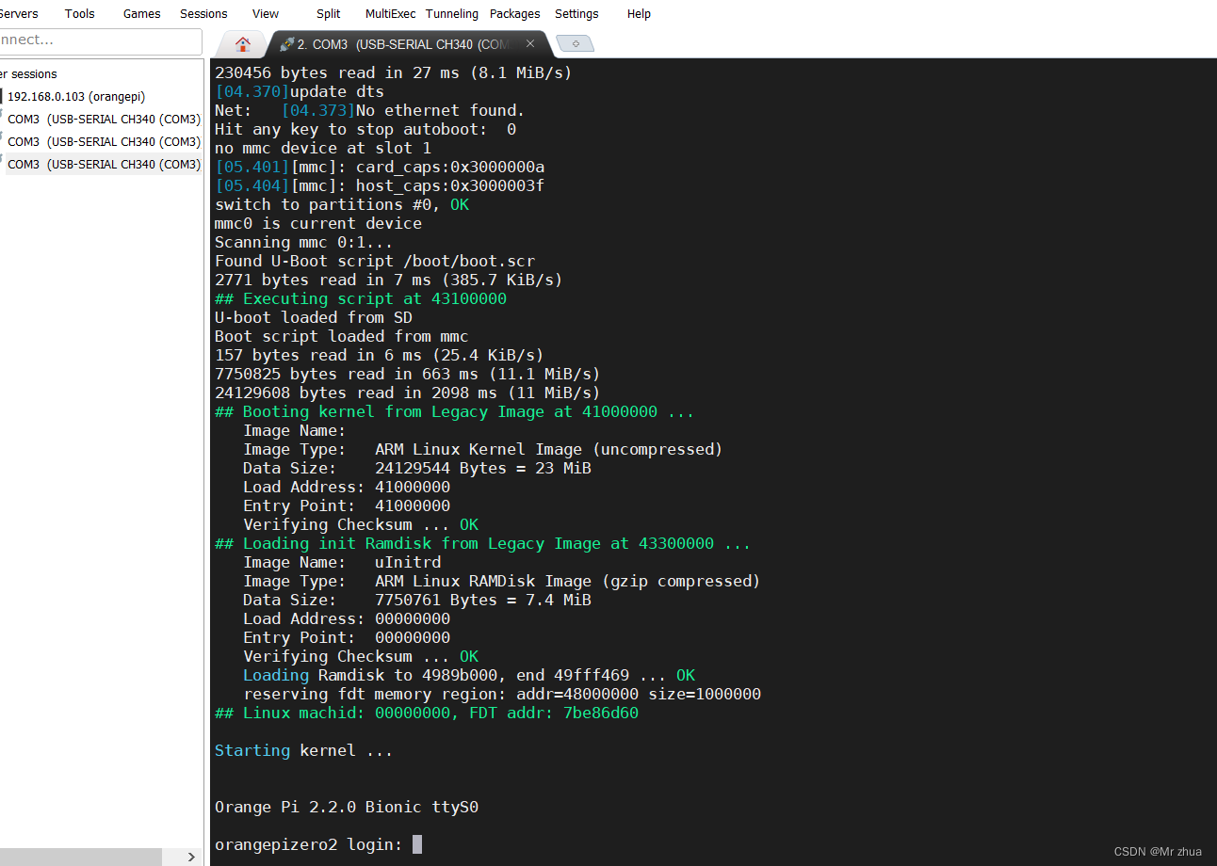Select the highlighted COM3 USB-SERIAL session entry
Viewport: 1217px width, 866px height.
pyautogui.click(x=104, y=165)
